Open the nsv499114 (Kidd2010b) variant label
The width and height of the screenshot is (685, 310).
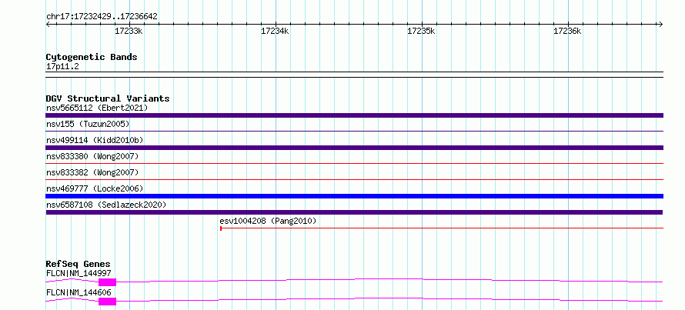pos(95,140)
